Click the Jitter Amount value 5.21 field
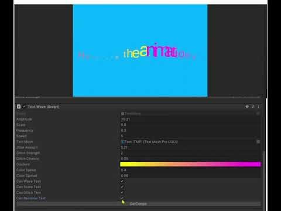The width and height of the screenshot is (281, 211). (x=190, y=147)
